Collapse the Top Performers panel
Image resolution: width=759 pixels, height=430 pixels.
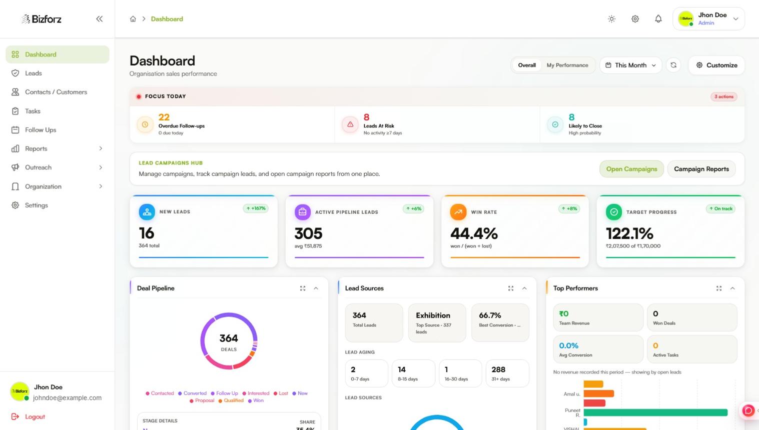(x=732, y=288)
